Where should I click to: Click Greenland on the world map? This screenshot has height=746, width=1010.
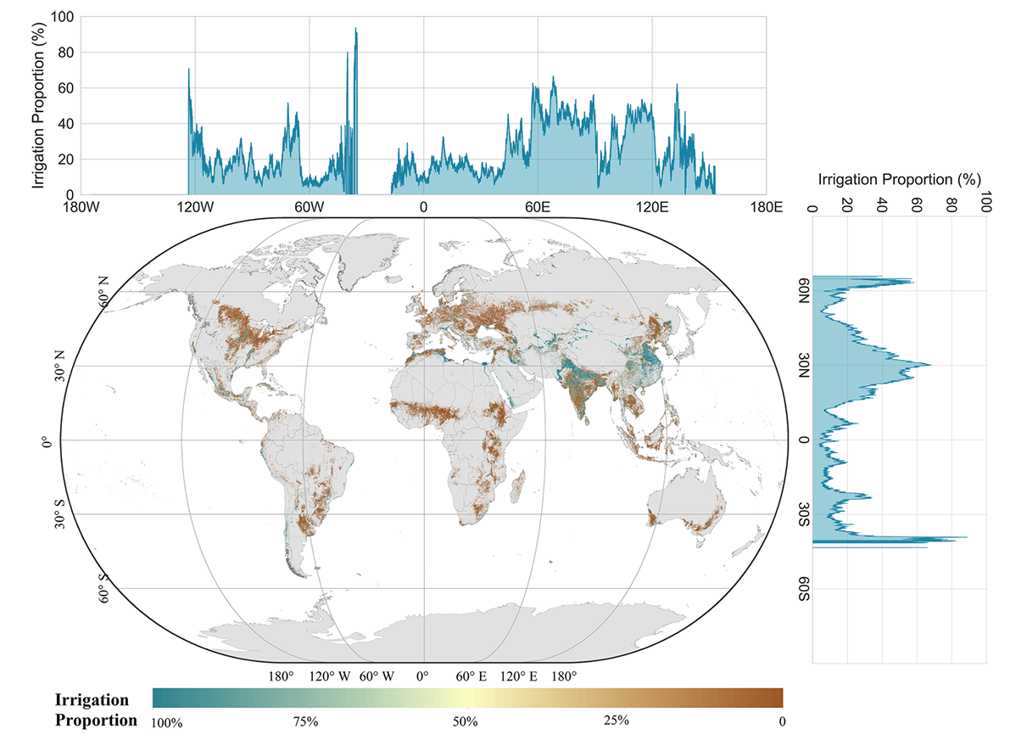click(373, 255)
